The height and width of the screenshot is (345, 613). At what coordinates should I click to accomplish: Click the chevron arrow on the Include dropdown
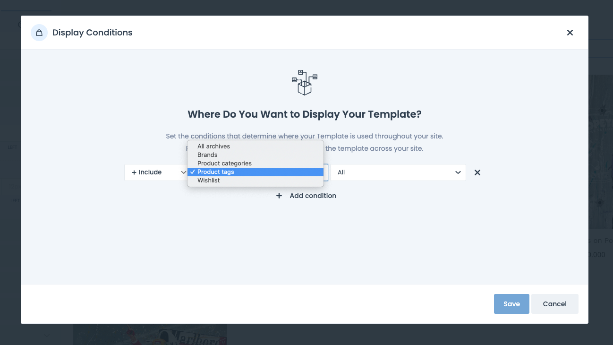pyautogui.click(x=183, y=172)
